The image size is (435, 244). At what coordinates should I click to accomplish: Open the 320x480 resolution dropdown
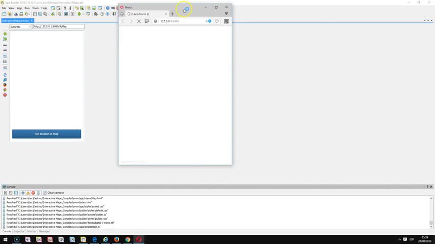(x=20, y=26)
